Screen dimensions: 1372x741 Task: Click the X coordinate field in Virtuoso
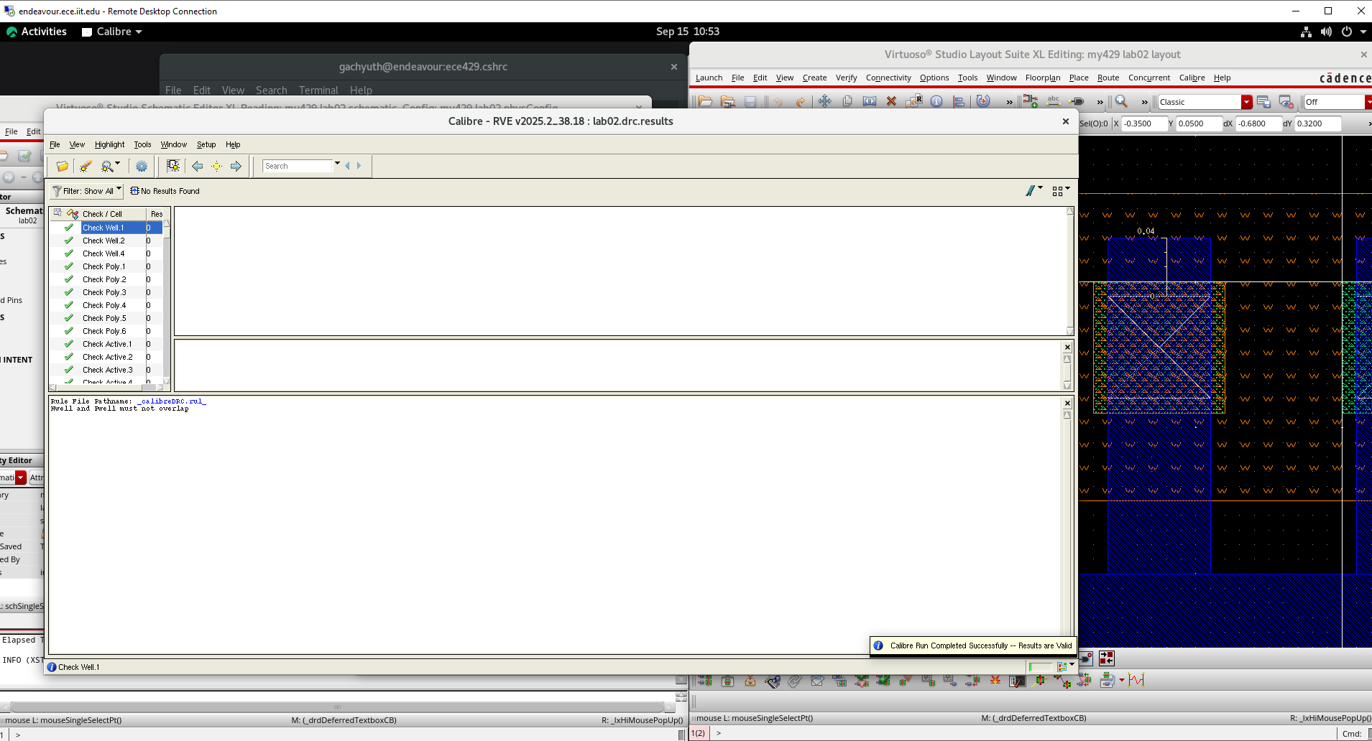(1143, 124)
